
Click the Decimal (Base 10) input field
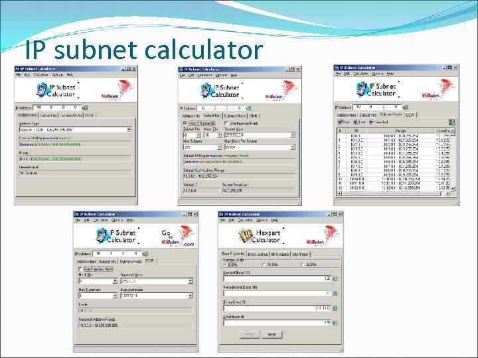click(x=278, y=278)
